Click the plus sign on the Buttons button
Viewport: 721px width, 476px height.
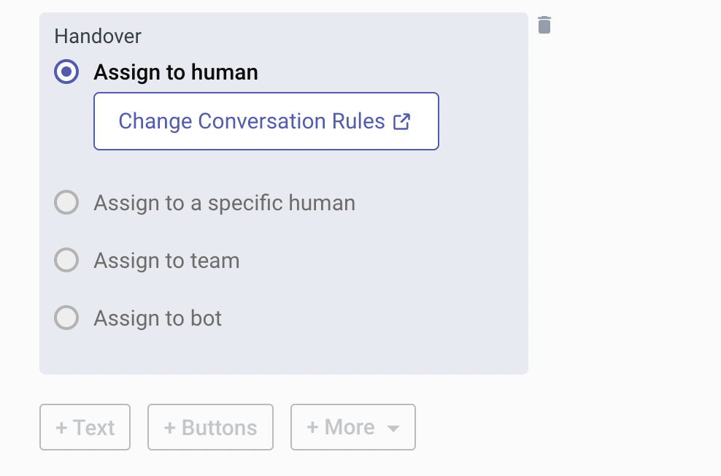click(x=170, y=428)
